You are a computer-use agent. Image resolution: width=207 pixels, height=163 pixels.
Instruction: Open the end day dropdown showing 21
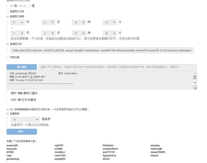pos(48,33)
